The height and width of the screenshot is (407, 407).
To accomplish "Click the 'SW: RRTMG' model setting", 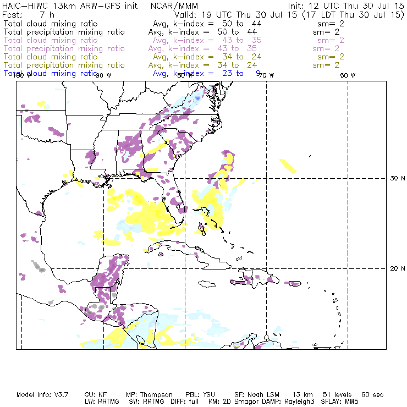I will (146, 402).
